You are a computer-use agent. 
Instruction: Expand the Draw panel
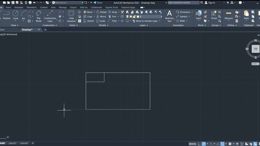pyautogui.click(x=15, y=25)
